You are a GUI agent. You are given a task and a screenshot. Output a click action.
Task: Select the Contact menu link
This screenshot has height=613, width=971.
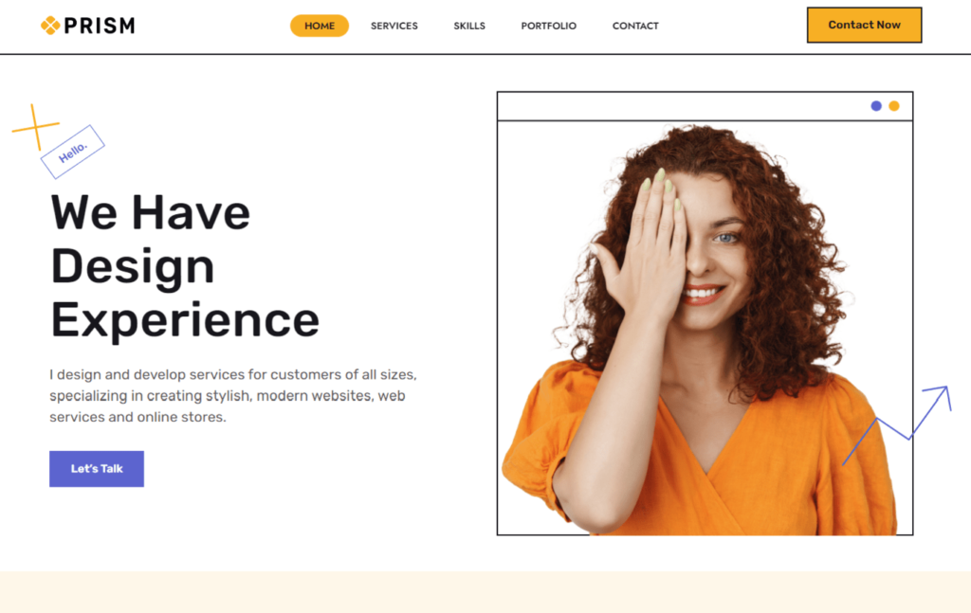[635, 26]
